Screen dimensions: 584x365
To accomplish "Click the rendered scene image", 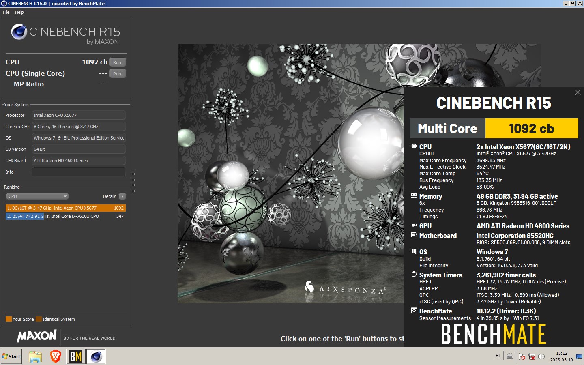I will [x=290, y=174].
